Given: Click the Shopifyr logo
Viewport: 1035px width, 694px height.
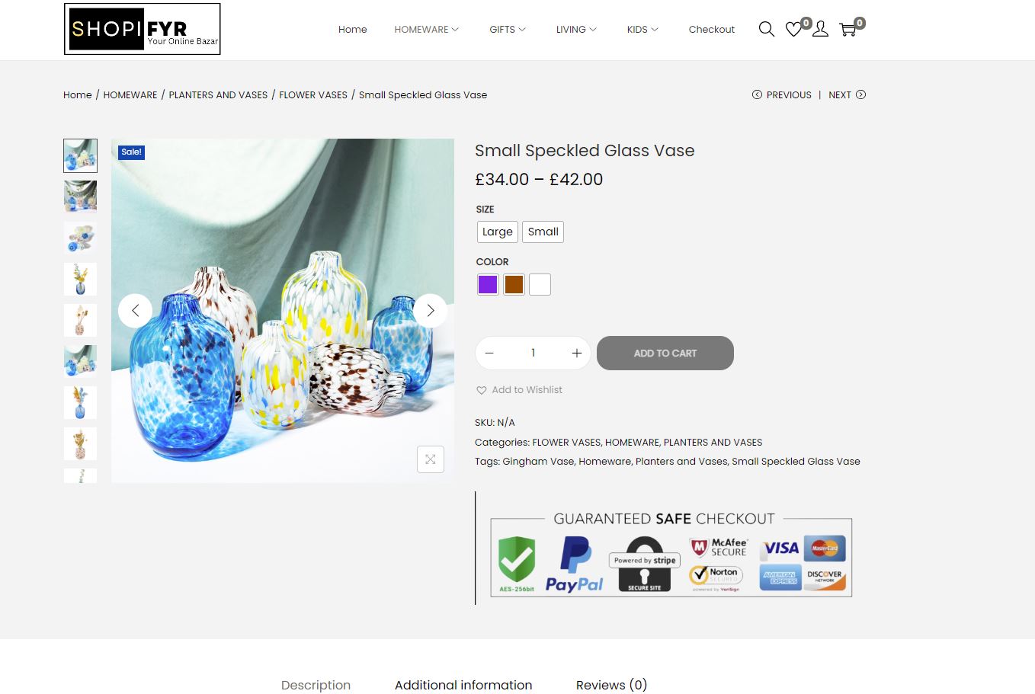Looking at the screenshot, I should [x=143, y=29].
